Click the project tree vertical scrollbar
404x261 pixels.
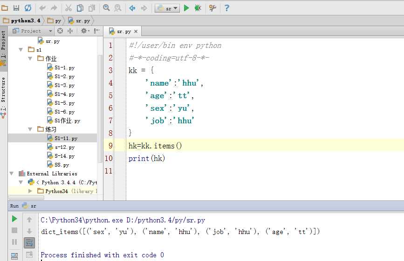pos(100,108)
